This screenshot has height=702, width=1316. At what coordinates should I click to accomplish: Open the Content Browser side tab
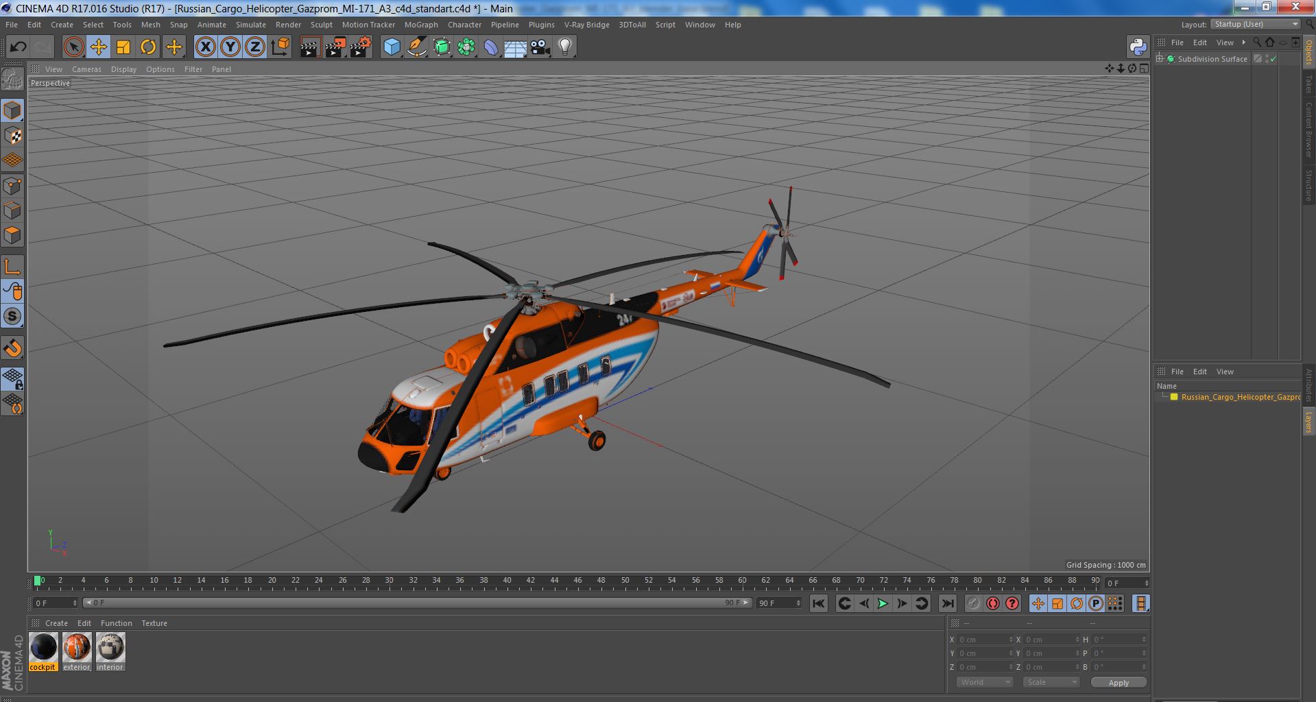click(1308, 130)
